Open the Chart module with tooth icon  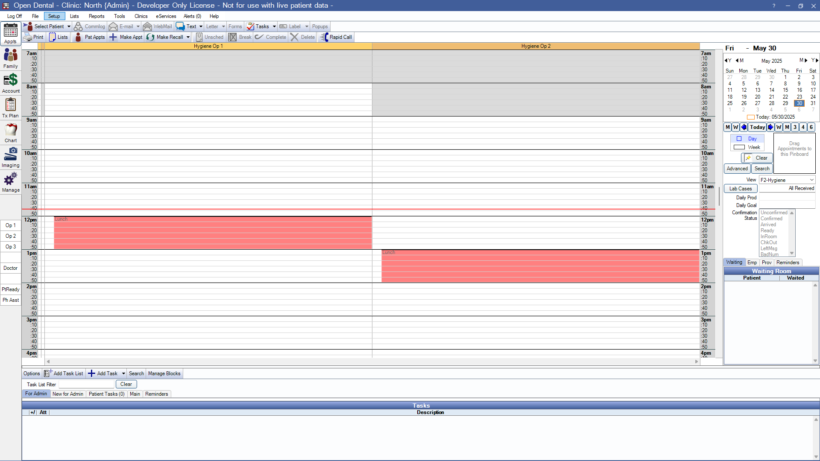(11, 132)
